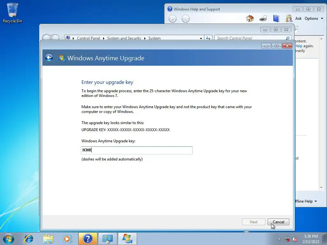Open Home in Windows Help and Support
Screen dimensions: 327x245
click(x=250, y=19)
